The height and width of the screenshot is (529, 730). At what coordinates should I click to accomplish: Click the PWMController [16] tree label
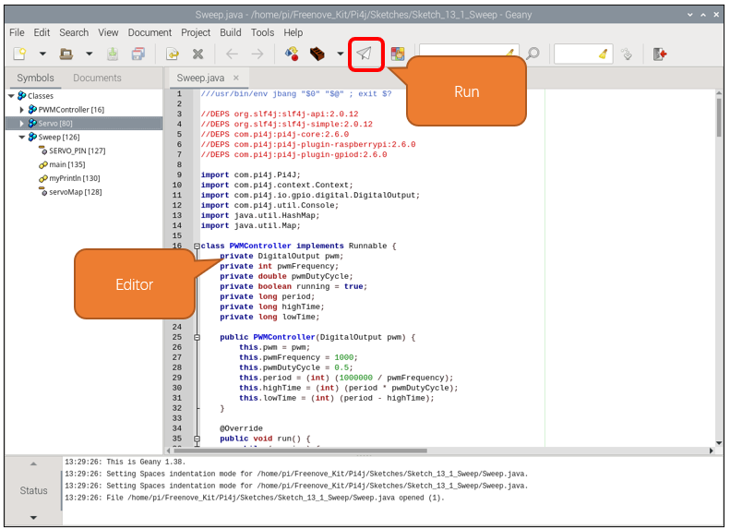tap(71, 110)
